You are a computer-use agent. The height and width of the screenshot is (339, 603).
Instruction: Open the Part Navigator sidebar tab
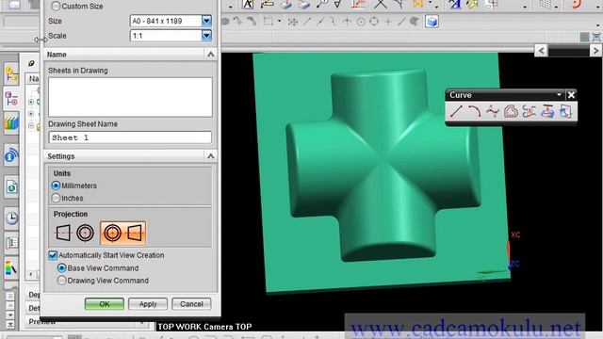click(11, 99)
